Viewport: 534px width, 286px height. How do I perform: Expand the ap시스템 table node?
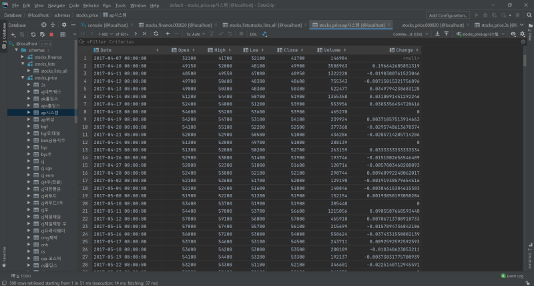pos(29,113)
